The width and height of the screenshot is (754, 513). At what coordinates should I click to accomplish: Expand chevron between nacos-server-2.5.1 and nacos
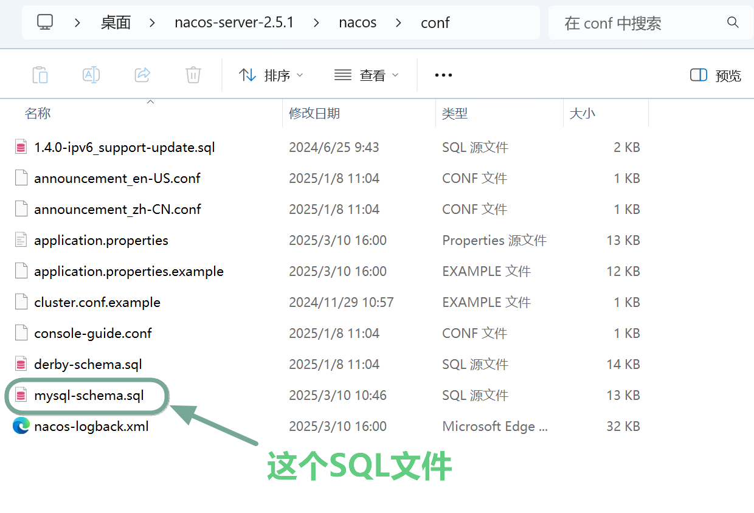pos(316,23)
